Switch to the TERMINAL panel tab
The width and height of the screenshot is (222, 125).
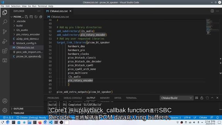click(x=131, y=98)
